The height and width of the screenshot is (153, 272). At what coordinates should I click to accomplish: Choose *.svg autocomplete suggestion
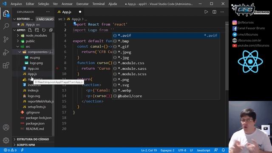tap(166, 85)
